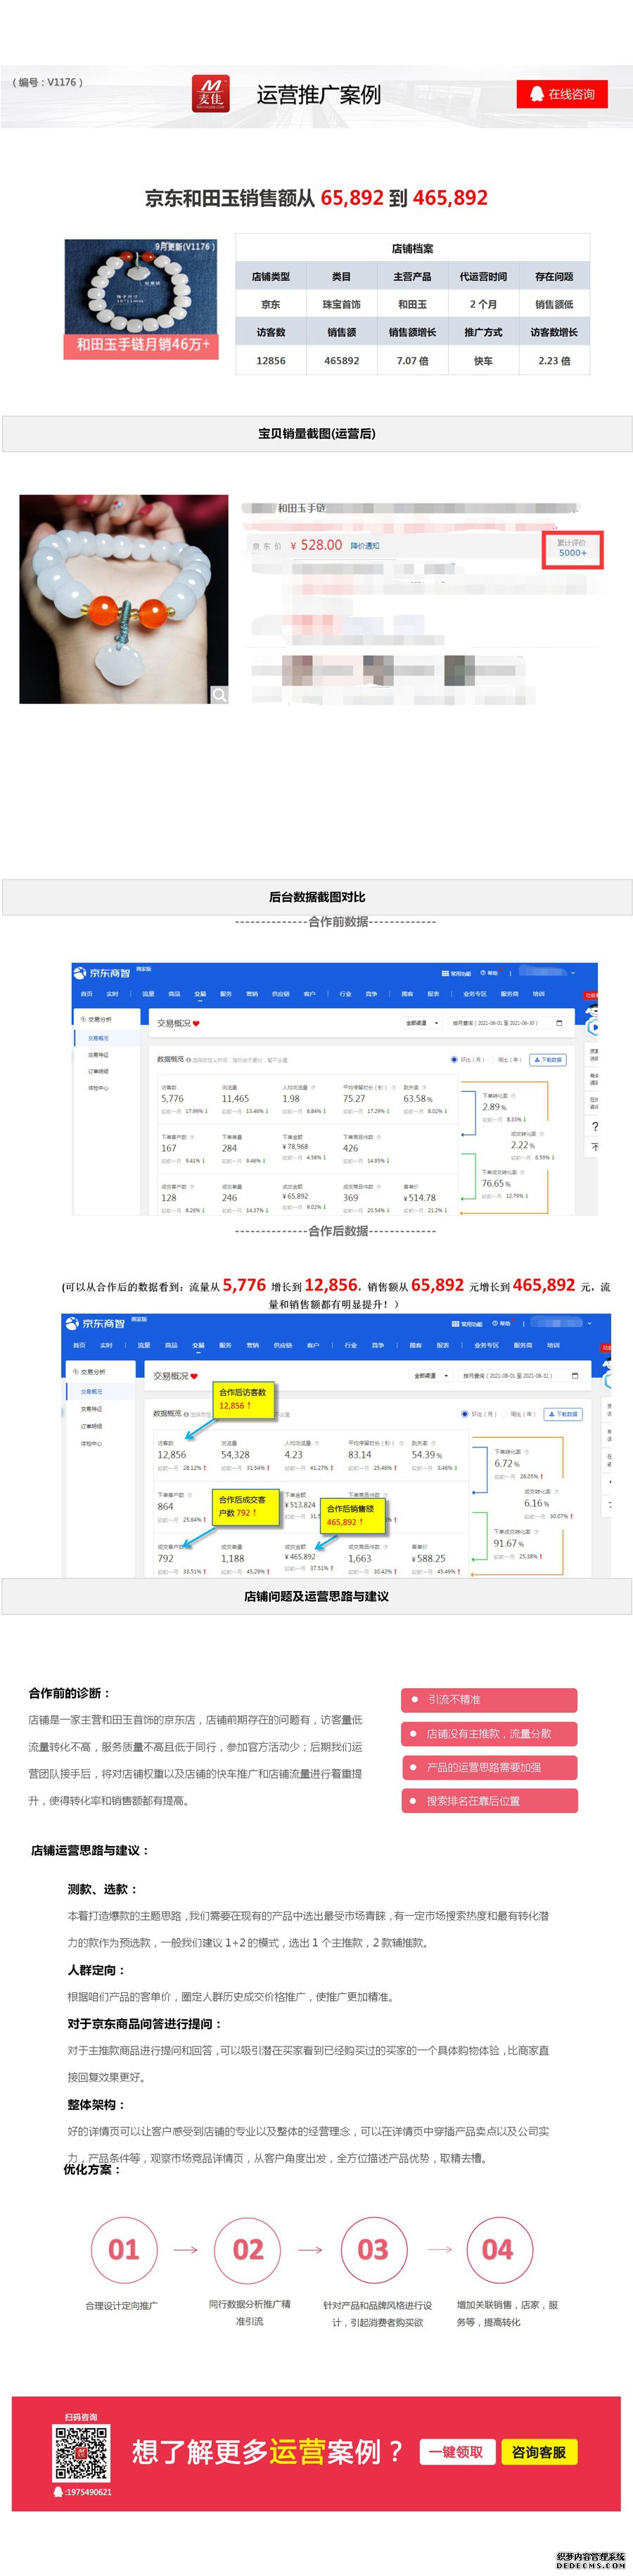
Task: Click the 店铺没有主推款，流量分散 red tag
Action: (x=490, y=1733)
